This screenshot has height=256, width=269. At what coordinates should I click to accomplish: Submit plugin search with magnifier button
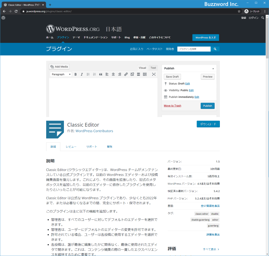click(x=215, y=49)
